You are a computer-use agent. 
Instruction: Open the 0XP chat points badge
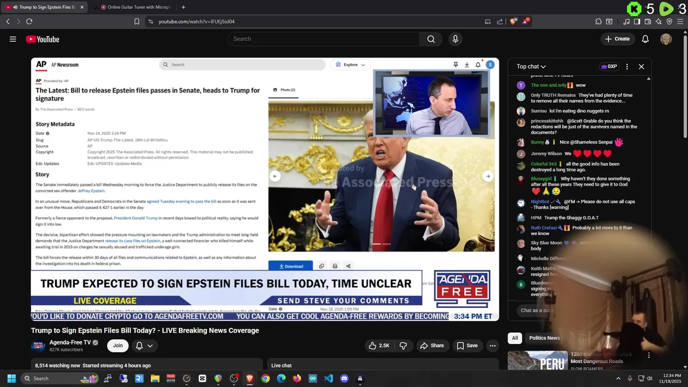(609, 67)
